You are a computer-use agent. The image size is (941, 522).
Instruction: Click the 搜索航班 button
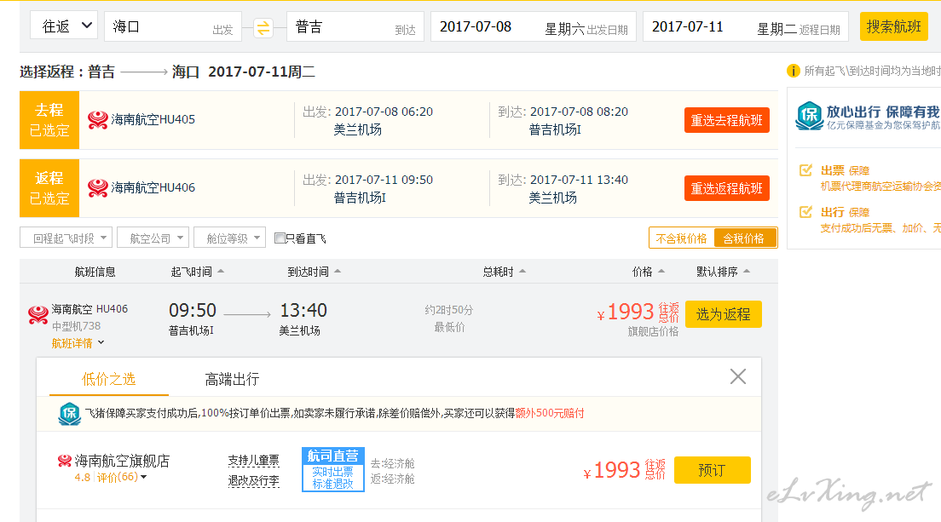click(893, 26)
